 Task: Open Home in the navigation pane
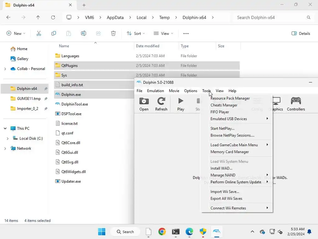point(22,49)
